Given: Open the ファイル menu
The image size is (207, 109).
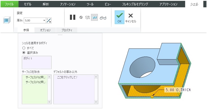Looking at the screenshot, I should pyautogui.click(x=9, y=4).
